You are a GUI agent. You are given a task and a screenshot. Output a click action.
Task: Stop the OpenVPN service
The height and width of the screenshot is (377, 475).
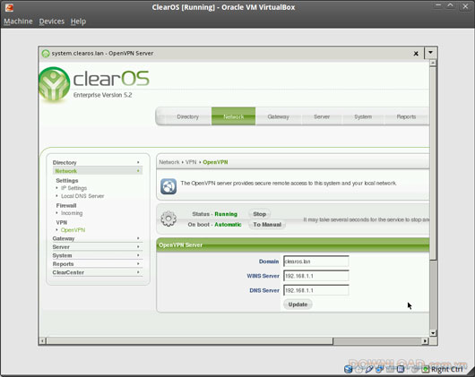pos(260,214)
